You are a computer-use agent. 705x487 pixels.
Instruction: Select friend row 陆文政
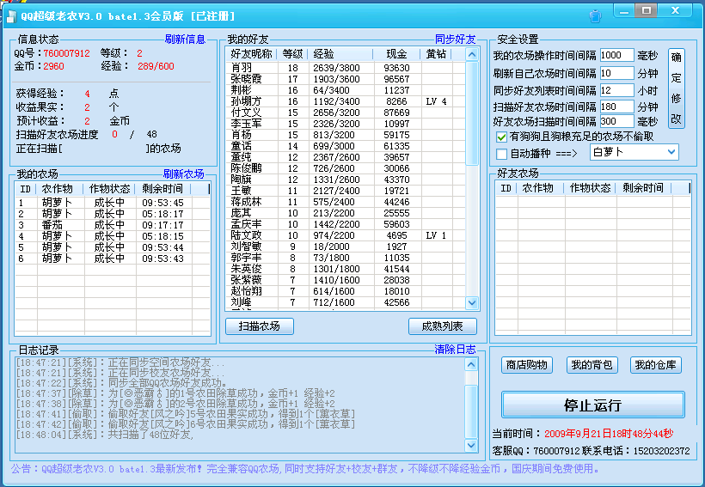pyautogui.click(x=346, y=235)
